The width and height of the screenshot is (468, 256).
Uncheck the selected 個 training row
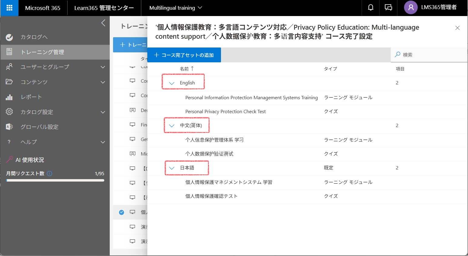coord(122,212)
